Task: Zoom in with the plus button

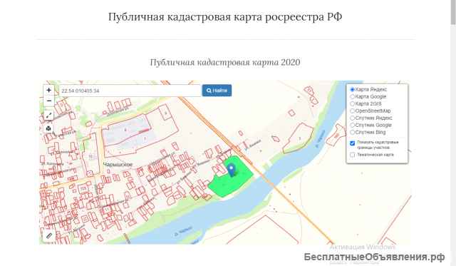Action: (49, 91)
